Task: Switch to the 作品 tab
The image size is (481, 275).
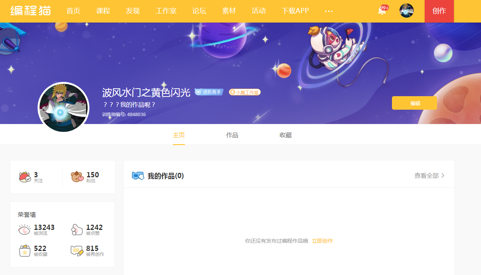Action: click(232, 135)
